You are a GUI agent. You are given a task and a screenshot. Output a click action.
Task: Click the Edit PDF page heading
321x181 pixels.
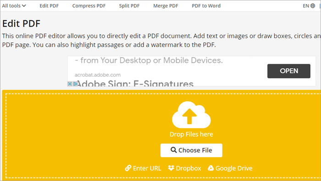click(x=21, y=23)
